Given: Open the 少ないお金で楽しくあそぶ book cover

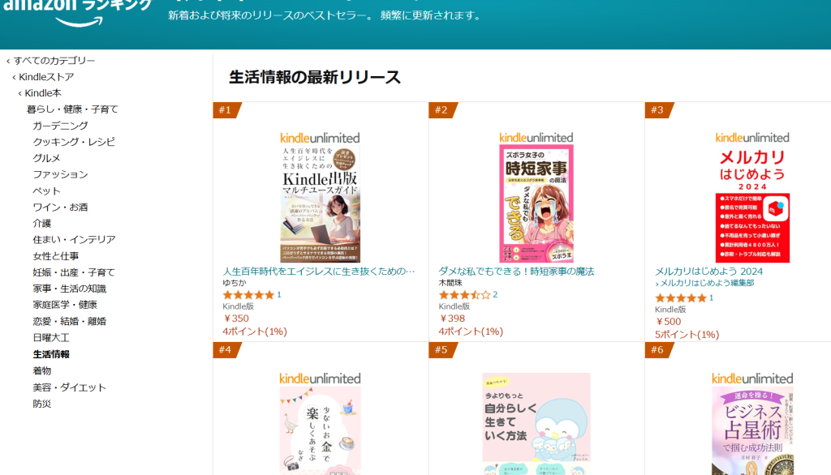Looking at the screenshot, I should pos(320,430).
